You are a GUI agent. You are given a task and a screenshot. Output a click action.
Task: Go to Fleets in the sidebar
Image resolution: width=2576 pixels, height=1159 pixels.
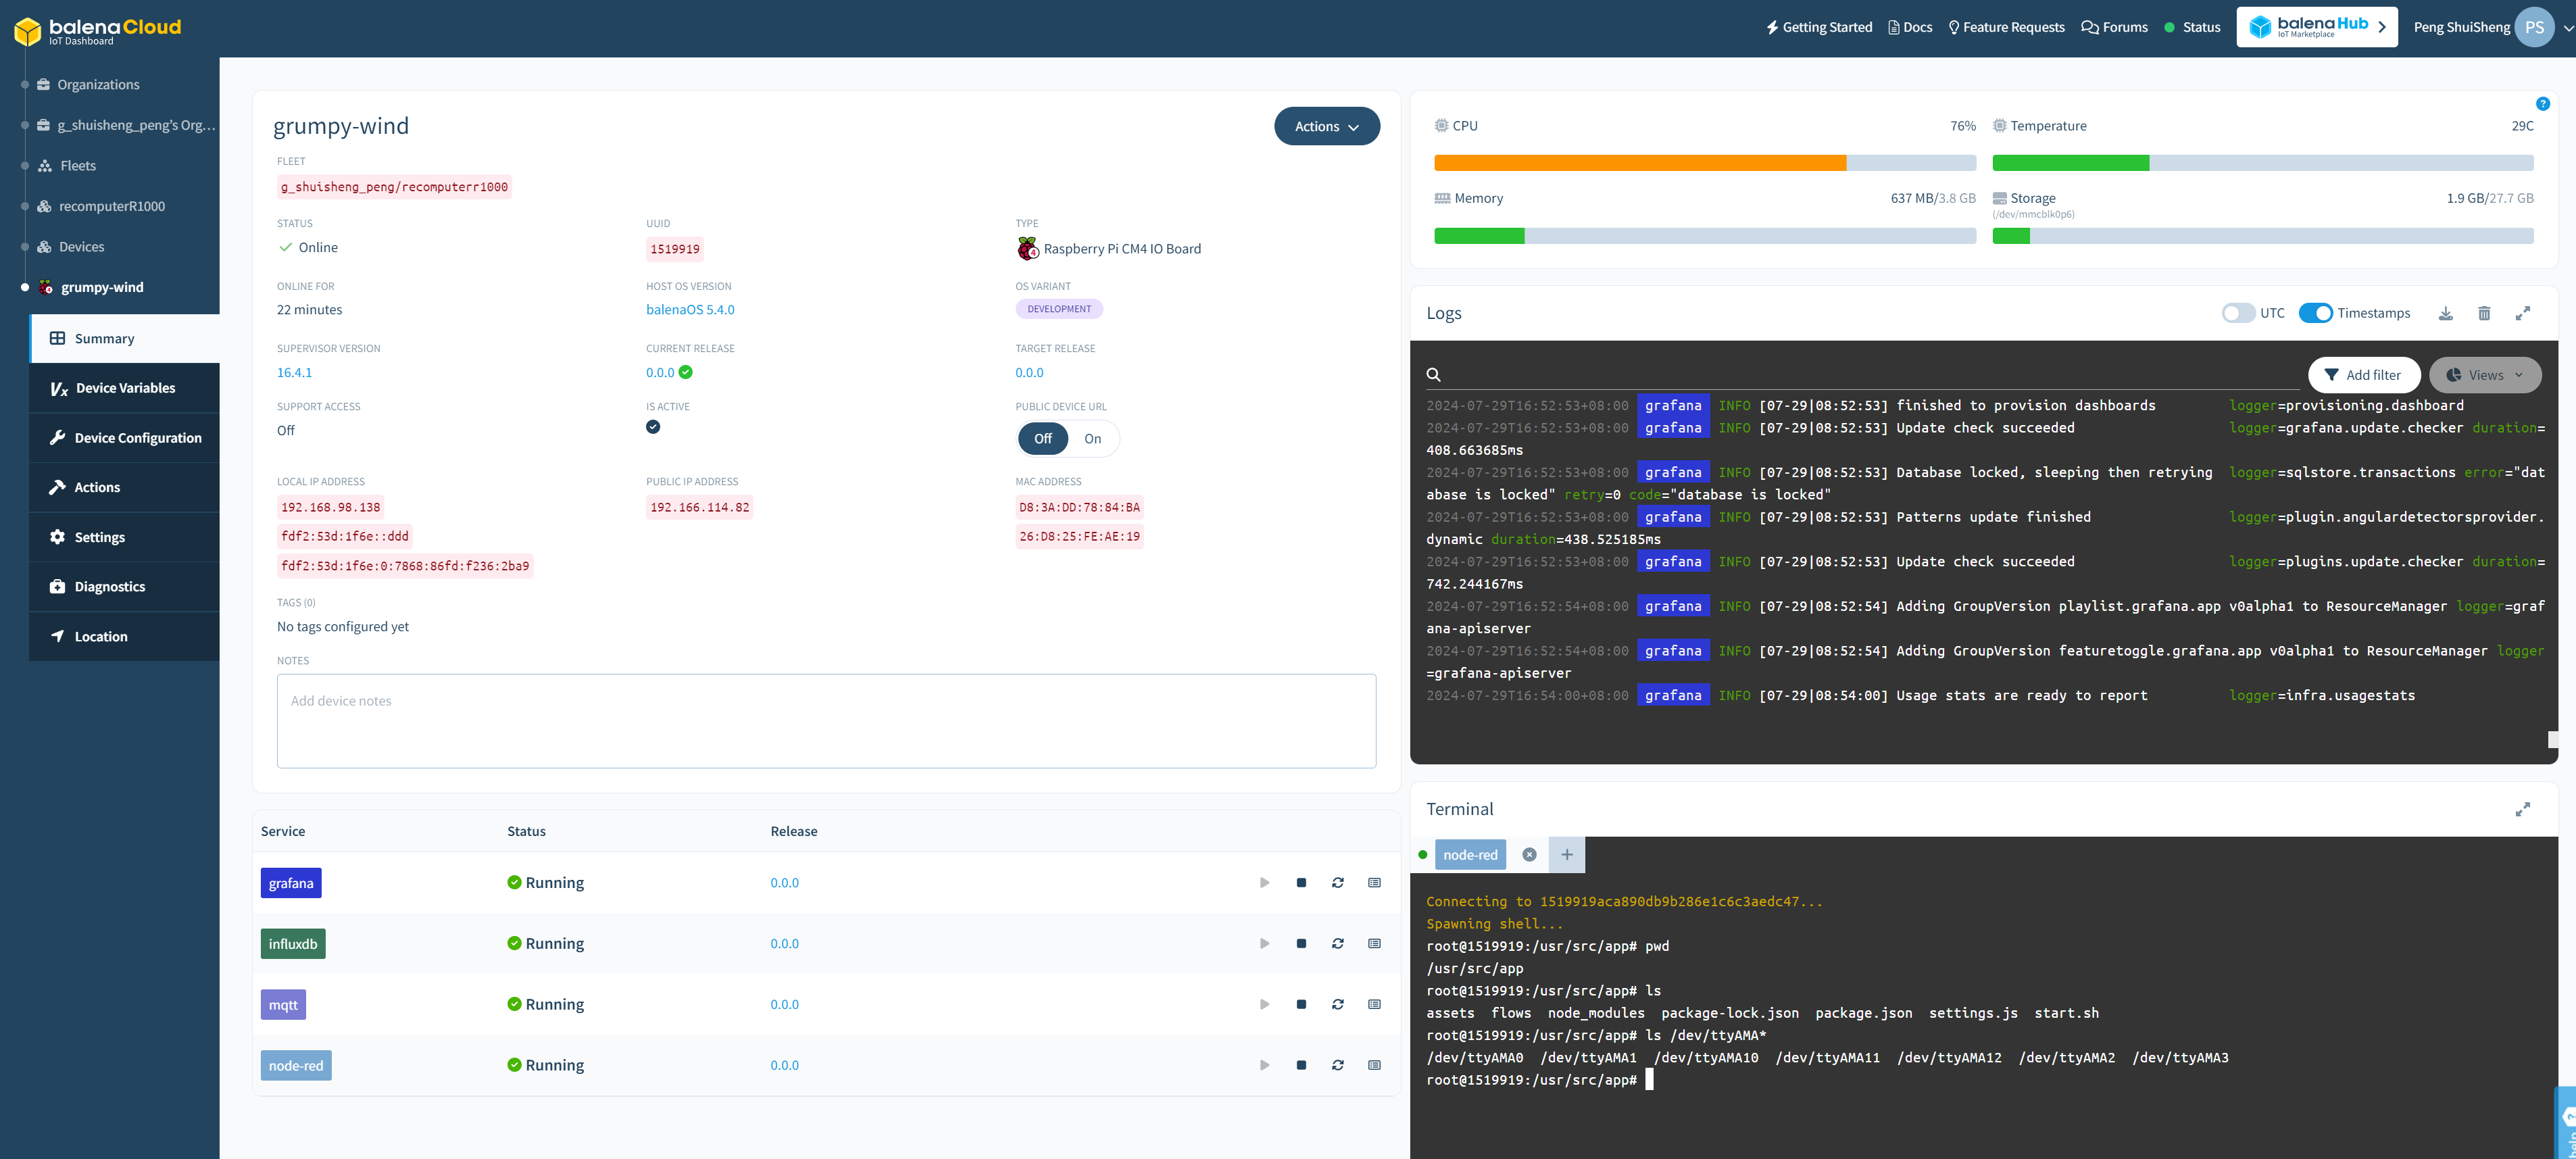coord(77,166)
